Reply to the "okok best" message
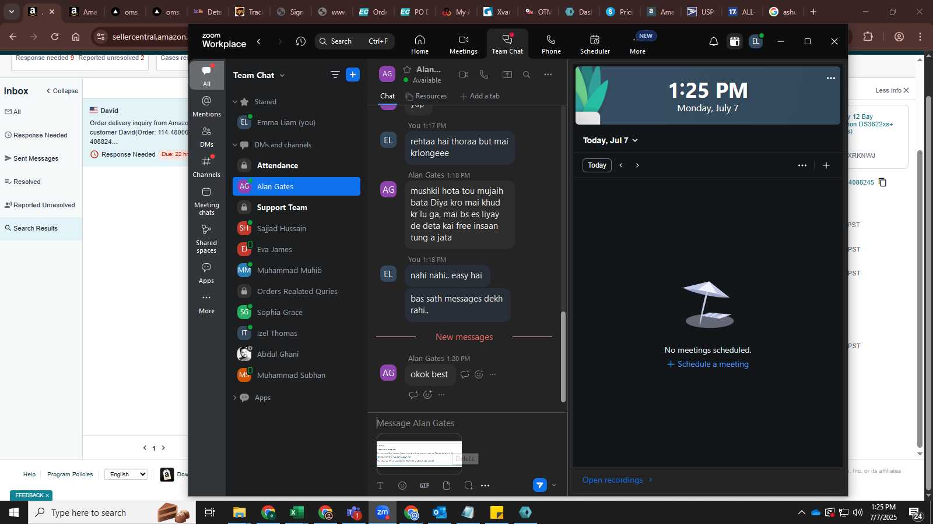Screen dimensions: 933x524 pos(465,374)
